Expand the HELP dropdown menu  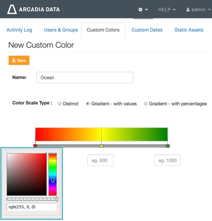pyautogui.click(x=167, y=10)
